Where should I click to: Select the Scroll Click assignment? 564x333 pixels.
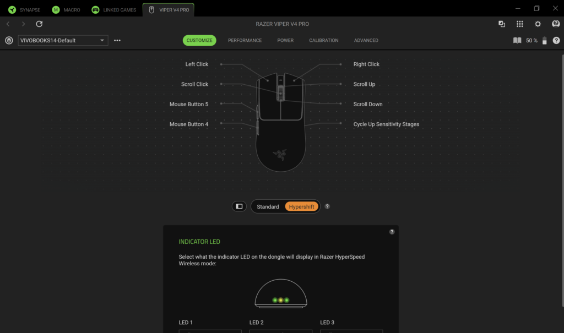[194, 84]
